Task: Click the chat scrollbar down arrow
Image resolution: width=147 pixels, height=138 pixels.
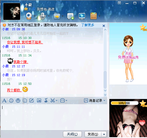Action: click(x=105, y=91)
